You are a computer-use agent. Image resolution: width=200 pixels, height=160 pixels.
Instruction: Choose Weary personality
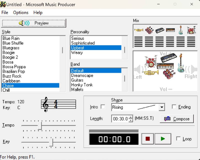coord(96,52)
